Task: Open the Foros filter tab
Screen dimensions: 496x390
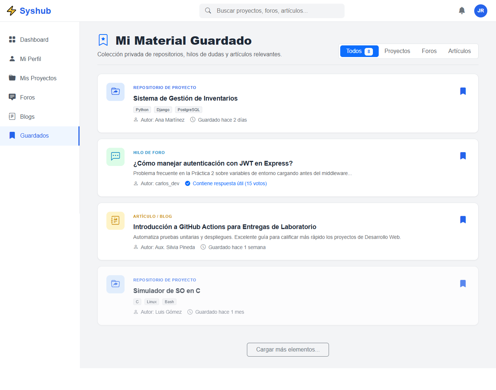Action: click(429, 51)
